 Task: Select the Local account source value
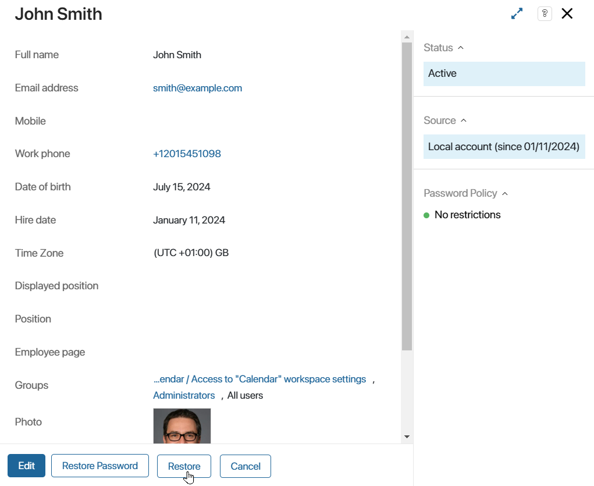pyautogui.click(x=504, y=147)
